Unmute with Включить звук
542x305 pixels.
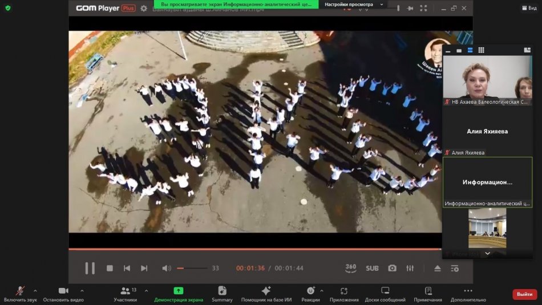coord(20,294)
